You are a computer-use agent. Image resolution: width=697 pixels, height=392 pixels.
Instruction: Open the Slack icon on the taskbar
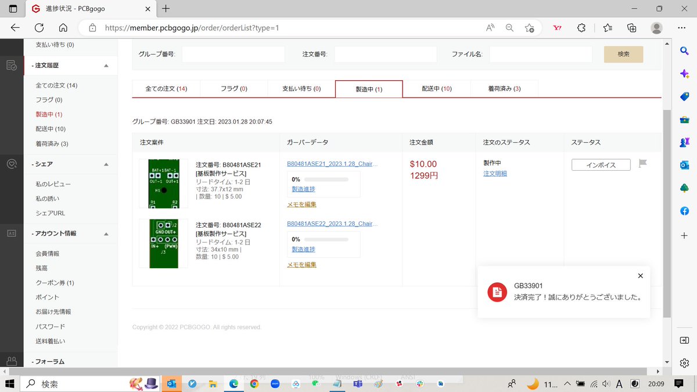click(420, 384)
